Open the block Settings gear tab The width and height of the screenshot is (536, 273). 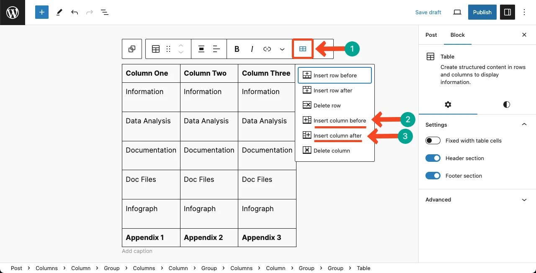[x=448, y=105]
